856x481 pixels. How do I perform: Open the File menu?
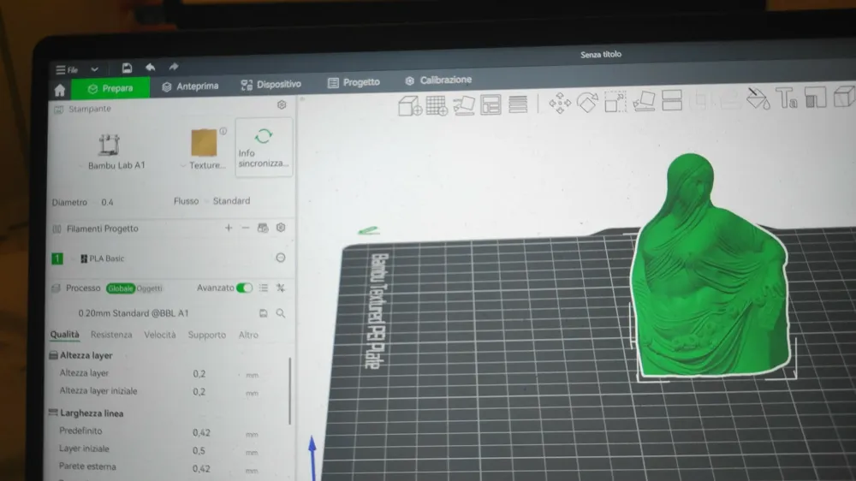pos(67,70)
